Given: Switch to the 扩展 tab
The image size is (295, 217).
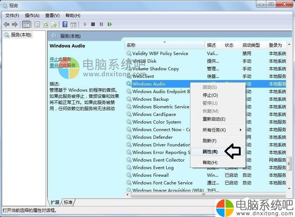Looking at the screenshot, I should 55,202.
